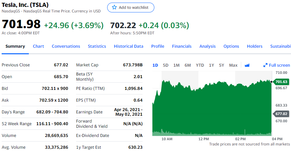Click the 677.02 previous close chart label

281,114
